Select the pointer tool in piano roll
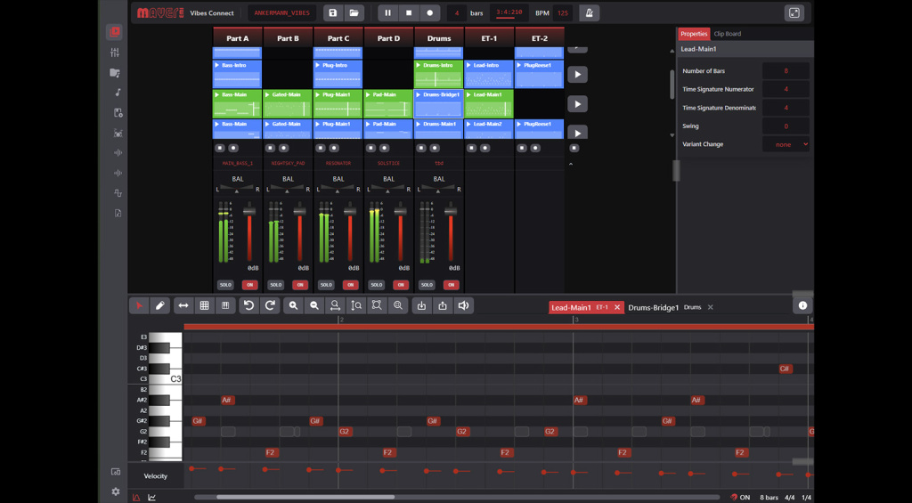Viewport: 912px width, 503px height. click(x=139, y=305)
